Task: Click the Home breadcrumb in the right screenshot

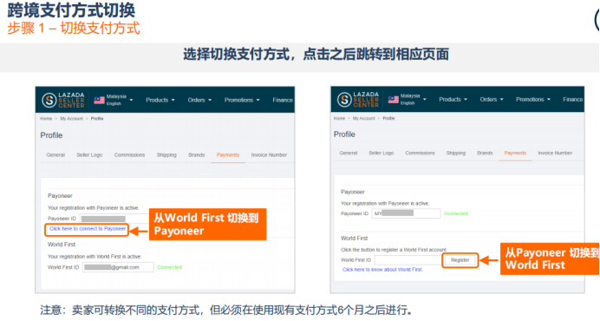Action: [339, 118]
